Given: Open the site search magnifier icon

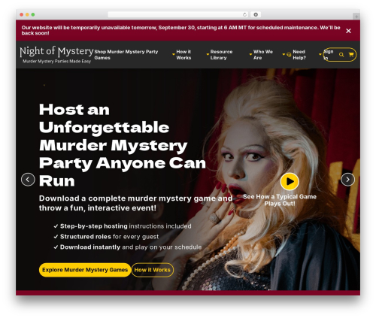Looking at the screenshot, I should point(341,54).
